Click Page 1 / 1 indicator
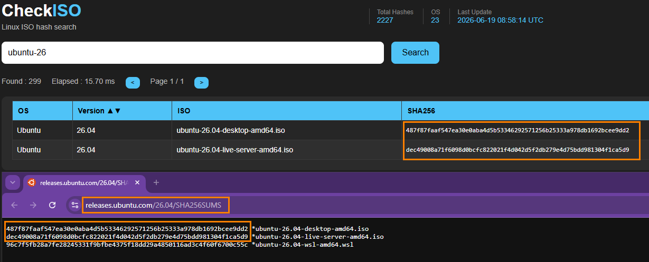This screenshot has height=262, width=649. point(167,81)
